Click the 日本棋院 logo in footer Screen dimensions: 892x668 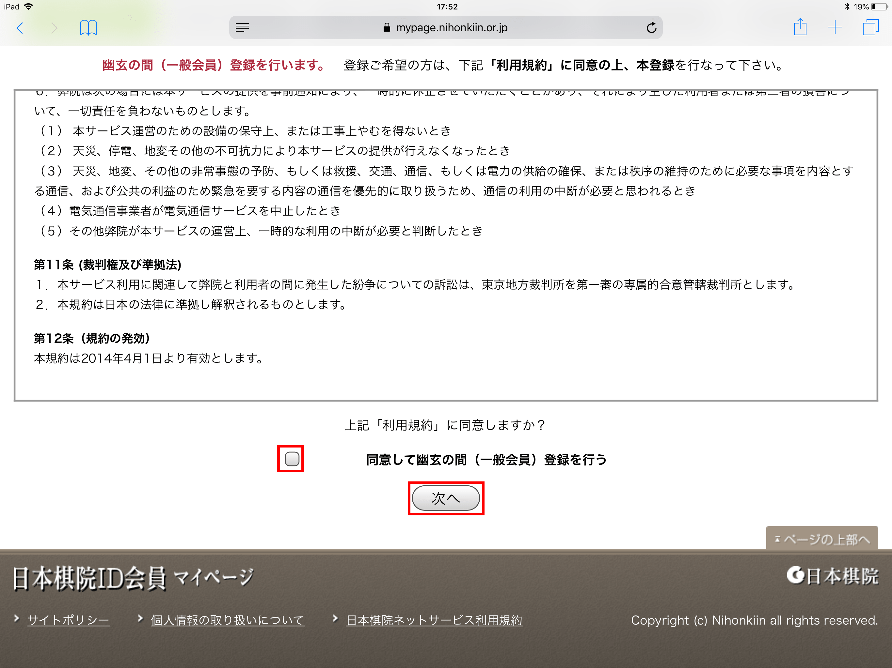tap(833, 576)
